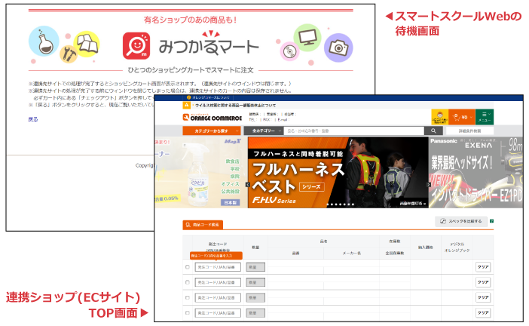Click クリア in the first order row
529x326 pixels.
[483, 267]
